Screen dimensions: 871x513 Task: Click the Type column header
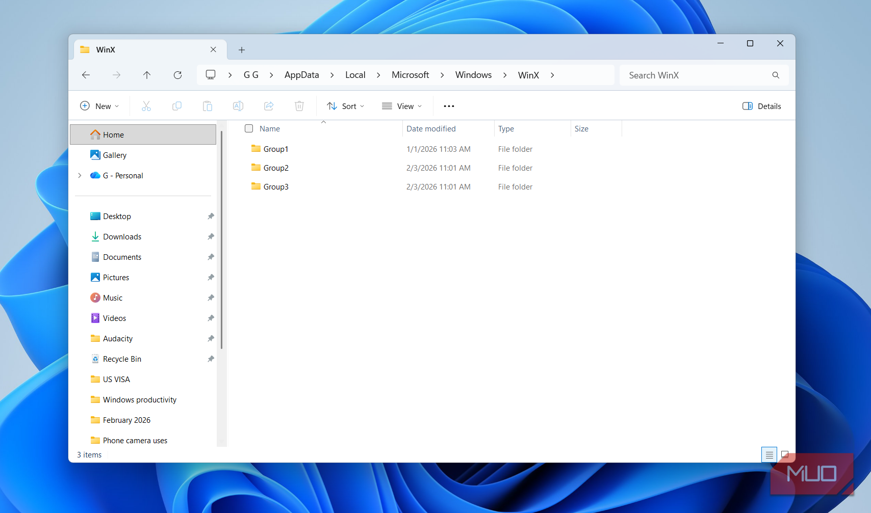coord(532,128)
